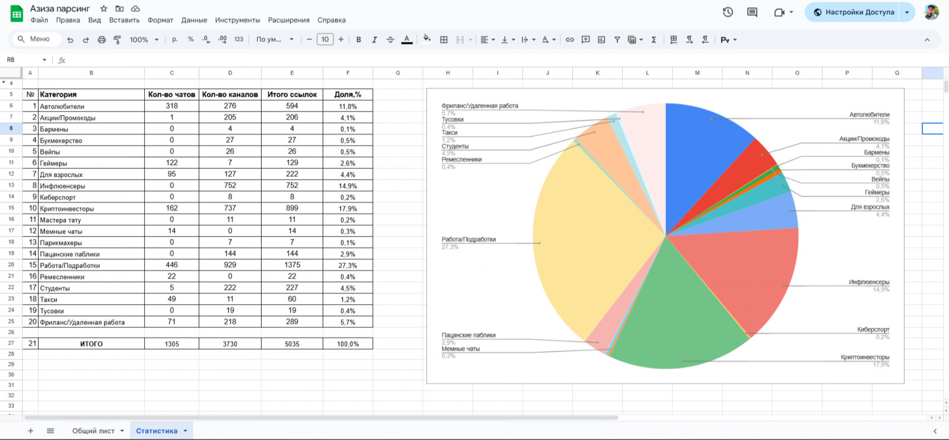Open more number formats 123

click(x=238, y=40)
